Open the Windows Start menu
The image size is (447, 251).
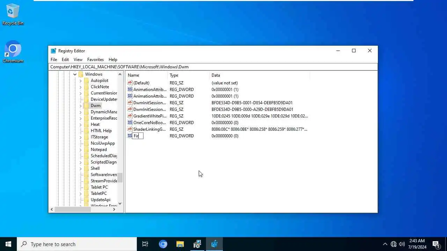[x=8, y=244]
